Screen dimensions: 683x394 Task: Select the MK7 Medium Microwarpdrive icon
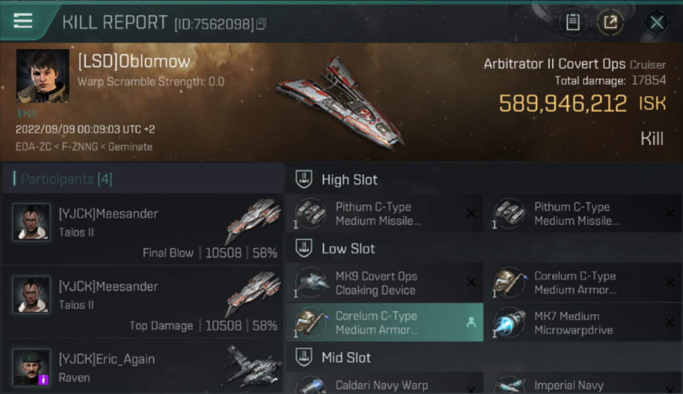(510, 323)
